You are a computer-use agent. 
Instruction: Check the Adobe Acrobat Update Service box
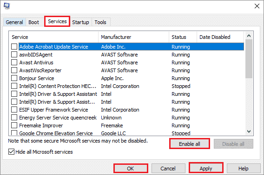click(14, 46)
